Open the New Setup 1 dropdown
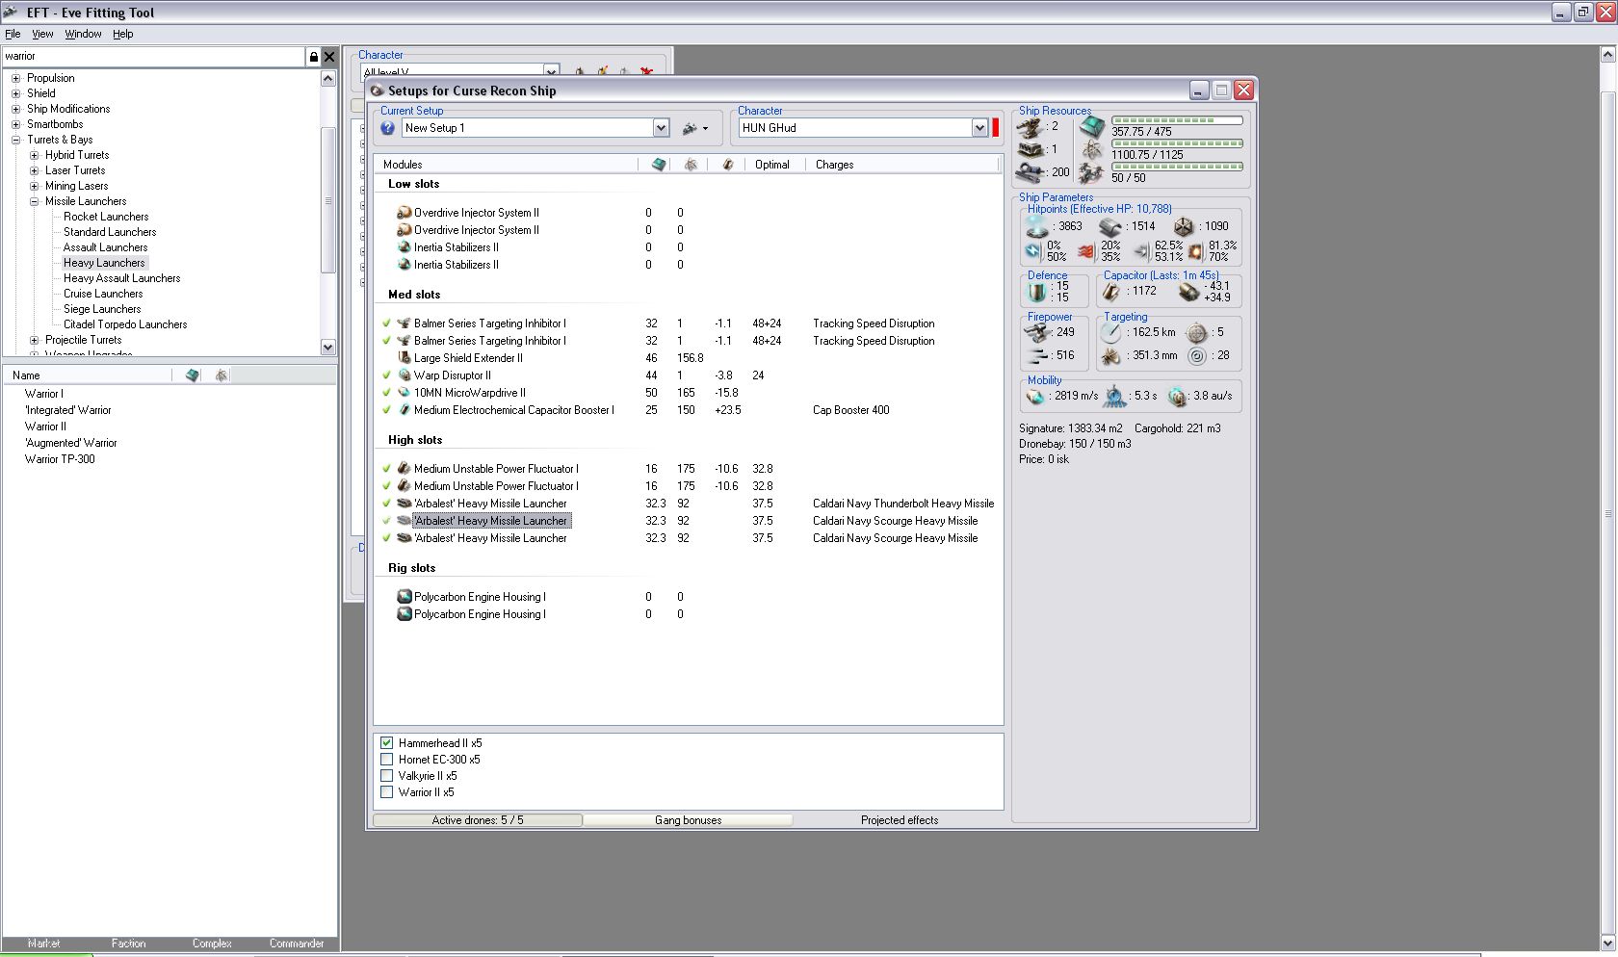This screenshot has width=1618, height=957. [x=661, y=128]
